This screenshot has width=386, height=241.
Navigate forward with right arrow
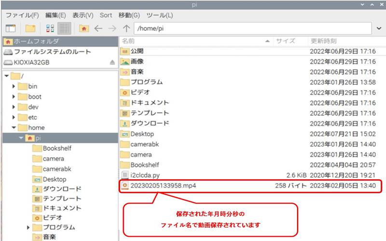(x=112, y=28)
